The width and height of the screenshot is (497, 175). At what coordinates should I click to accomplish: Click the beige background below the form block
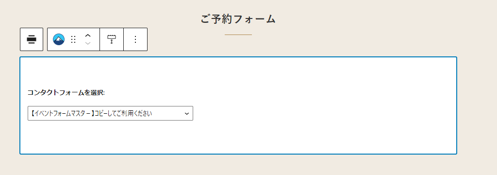point(238,165)
